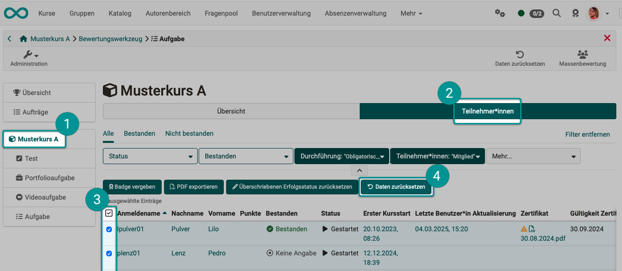
Task: Collapse filters with the chevron-up button
Action: 359,170
